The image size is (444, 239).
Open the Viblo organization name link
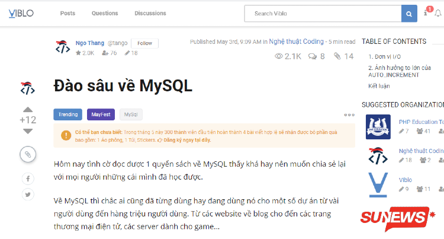pos(405,180)
